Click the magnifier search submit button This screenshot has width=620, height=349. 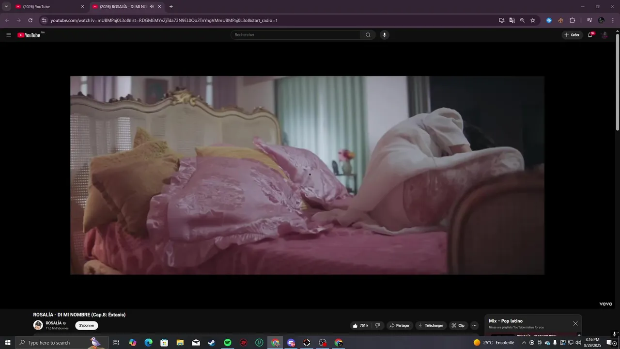pos(368,35)
